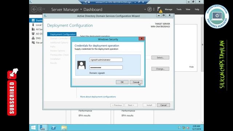Viewport: 233px width, 131px height.
Task: Maximize the AD DS Configuration Wizard window
Action: click(x=163, y=15)
